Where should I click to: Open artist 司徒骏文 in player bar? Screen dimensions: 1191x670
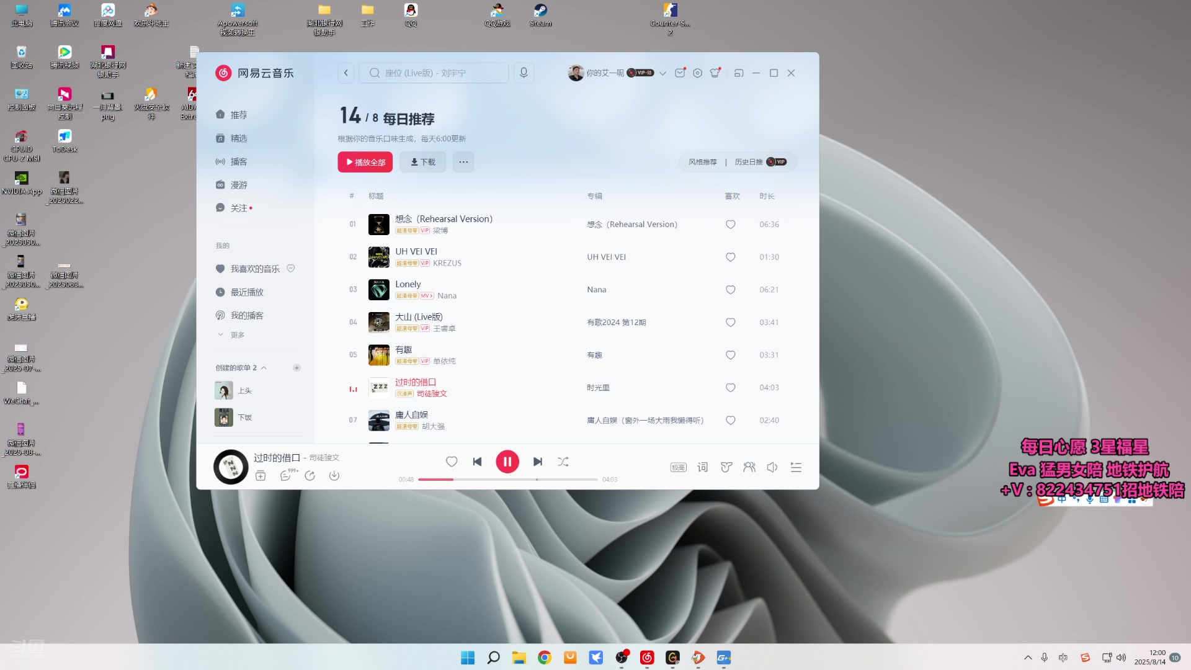tap(324, 458)
